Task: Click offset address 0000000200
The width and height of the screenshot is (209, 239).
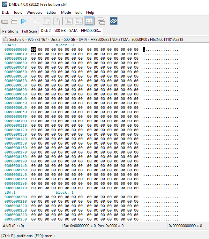Action: pyautogui.click(x=17, y=197)
